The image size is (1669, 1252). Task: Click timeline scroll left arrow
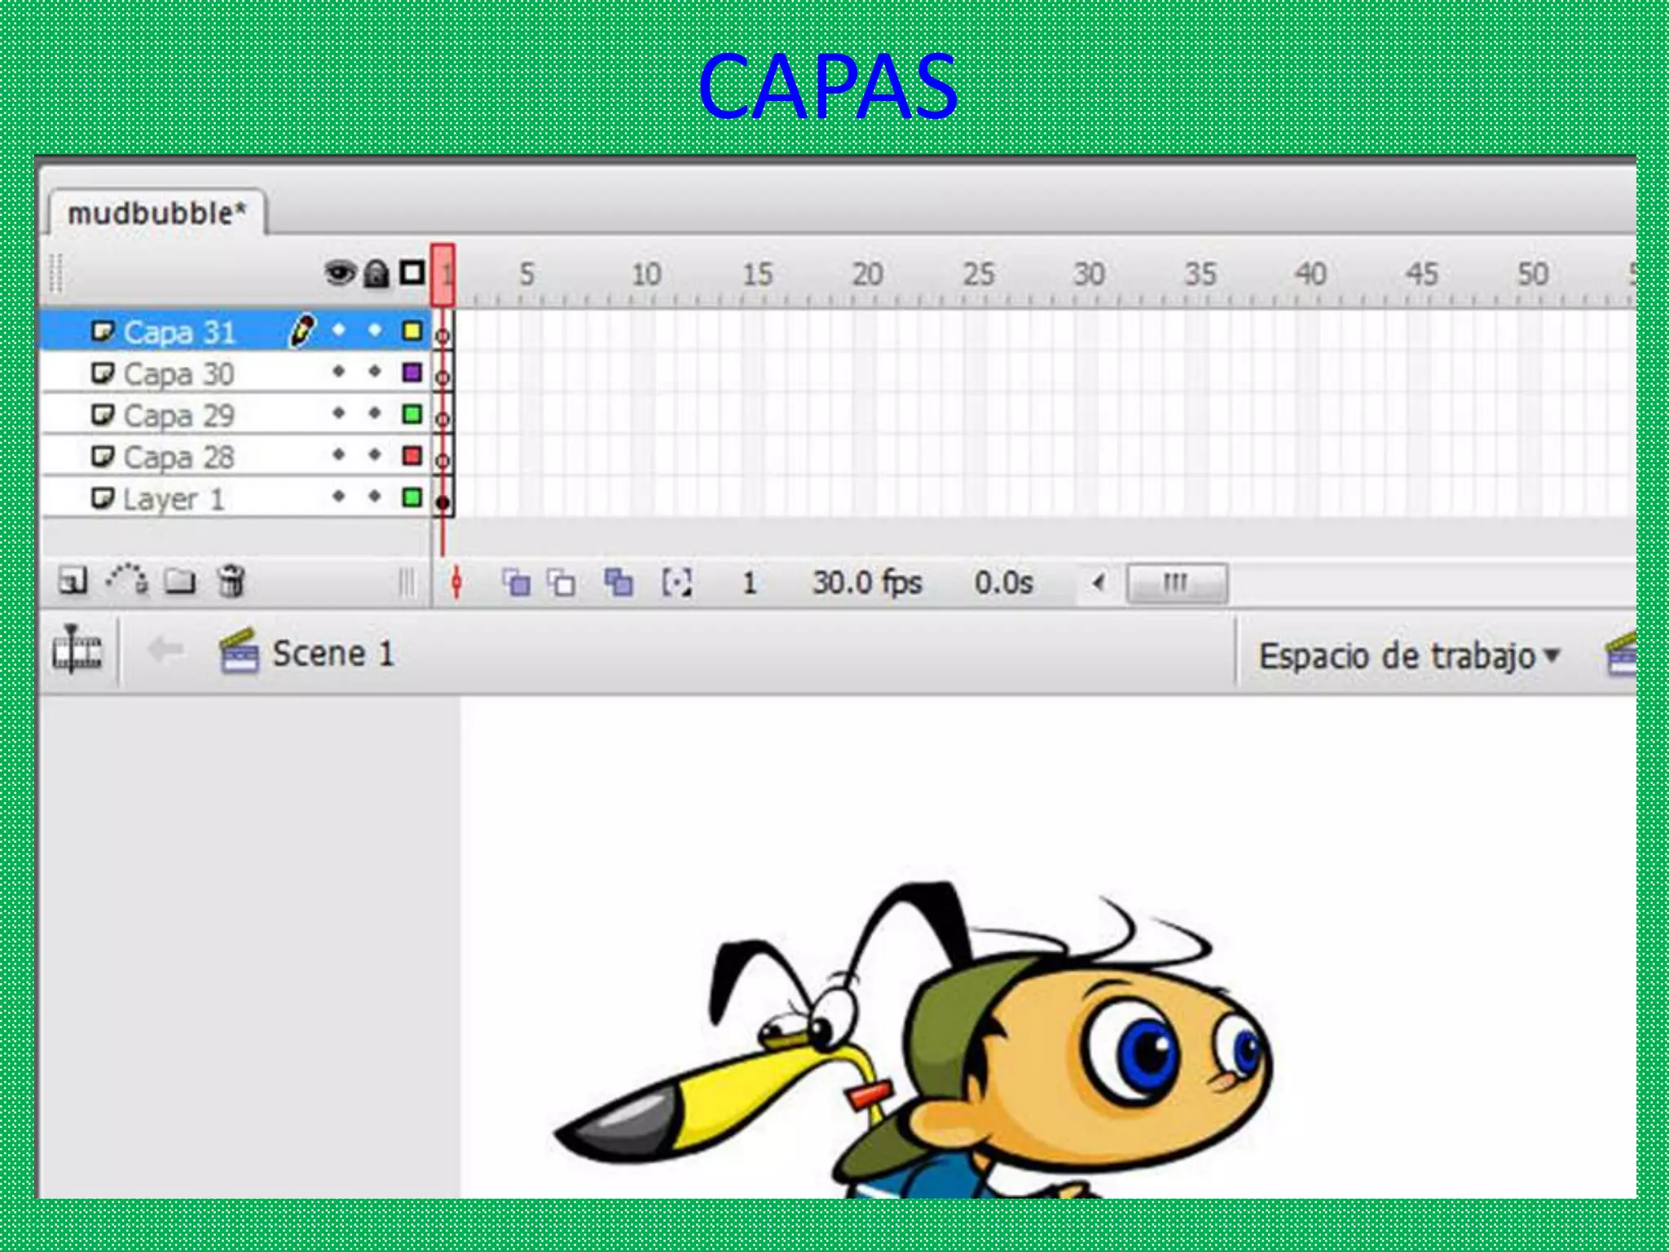(1099, 583)
